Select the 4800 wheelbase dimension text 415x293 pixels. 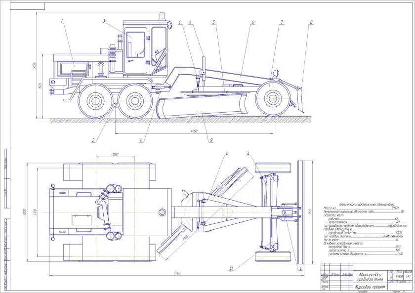click(x=194, y=131)
